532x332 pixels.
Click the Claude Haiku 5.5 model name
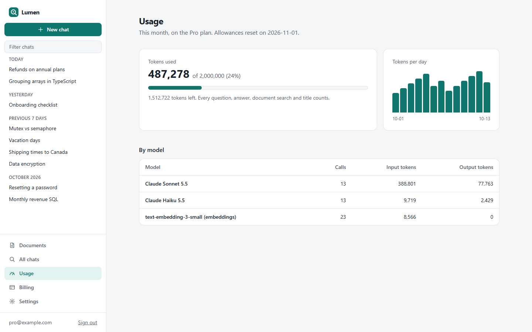coord(165,200)
